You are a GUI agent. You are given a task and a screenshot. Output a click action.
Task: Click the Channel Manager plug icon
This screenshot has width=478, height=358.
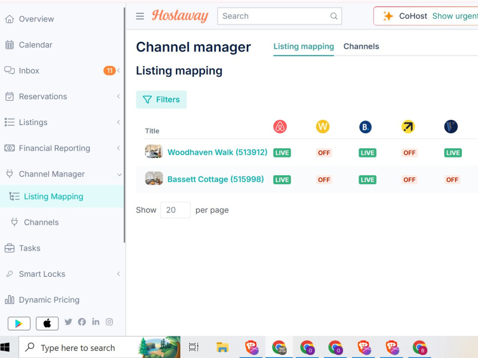pos(10,174)
